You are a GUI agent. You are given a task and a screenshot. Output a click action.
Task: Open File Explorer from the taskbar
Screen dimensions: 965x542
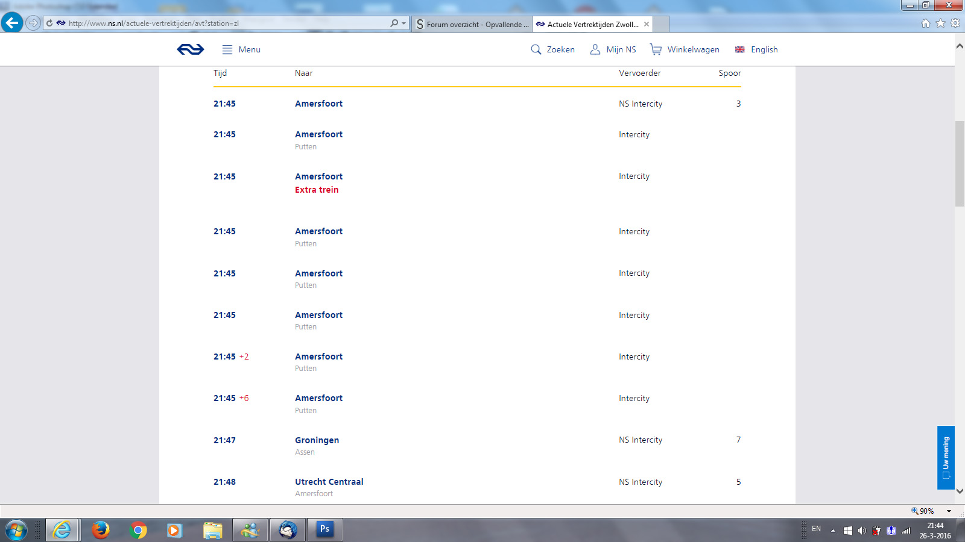point(213,531)
